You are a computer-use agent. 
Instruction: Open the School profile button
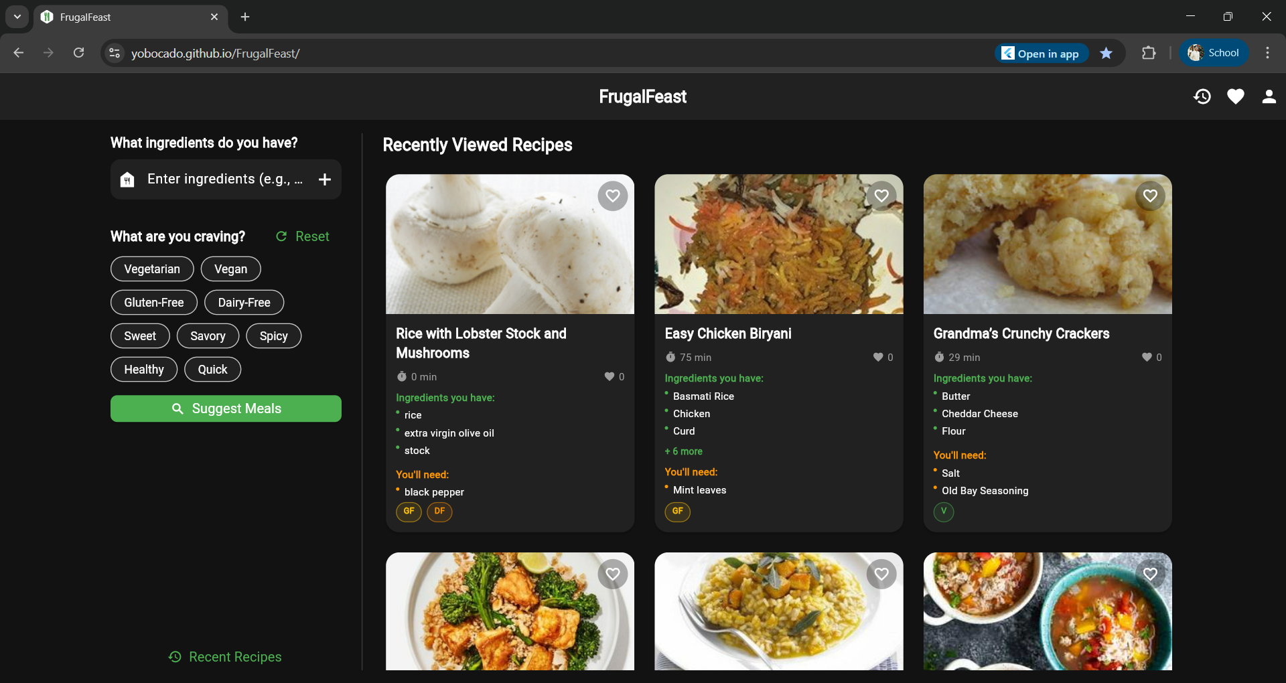[1214, 53]
